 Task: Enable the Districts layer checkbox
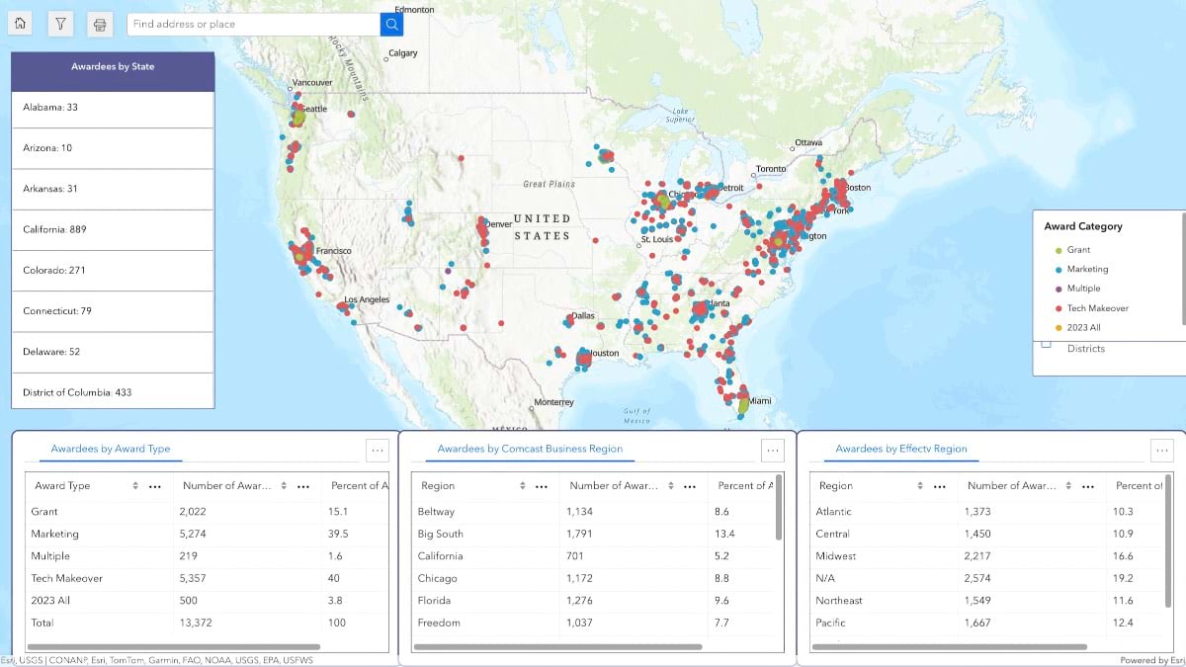(1046, 345)
